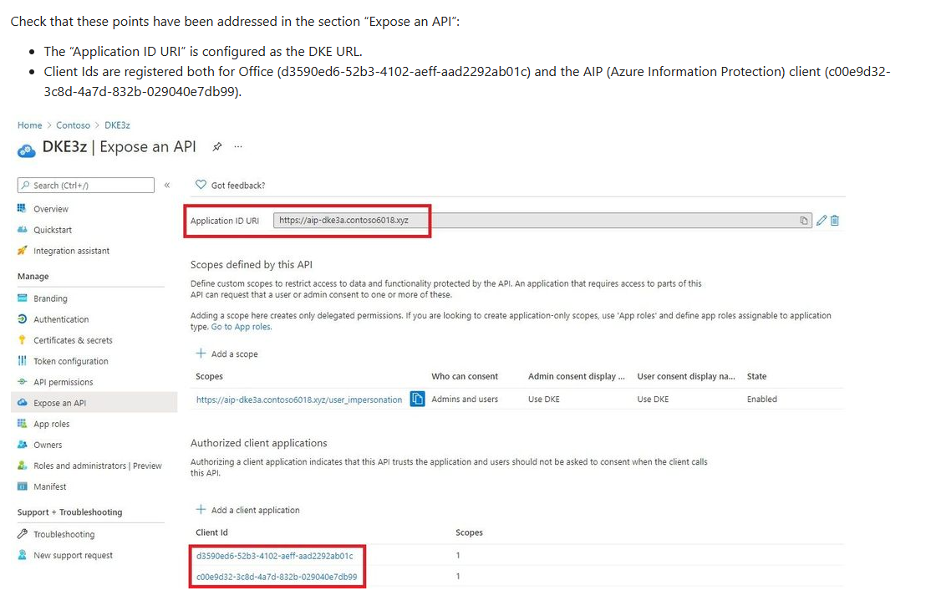Navigate to Contoso in breadcrumb
Image resolution: width=926 pixels, height=611 pixels.
click(74, 125)
